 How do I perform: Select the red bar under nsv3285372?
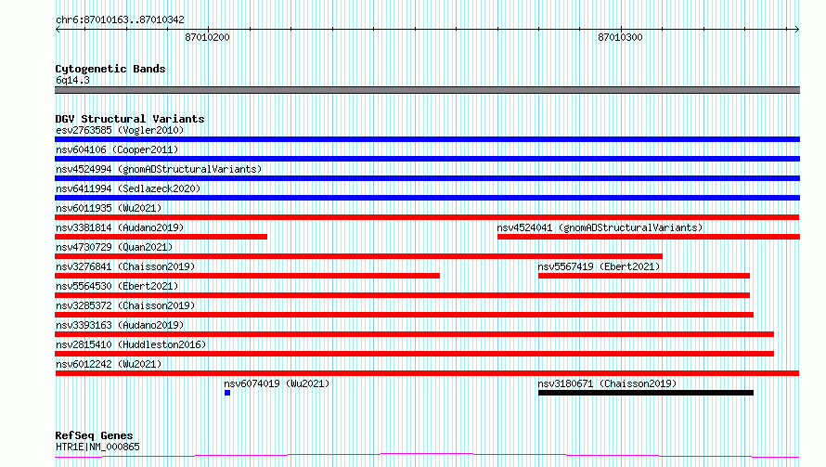(x=404, y=315)
